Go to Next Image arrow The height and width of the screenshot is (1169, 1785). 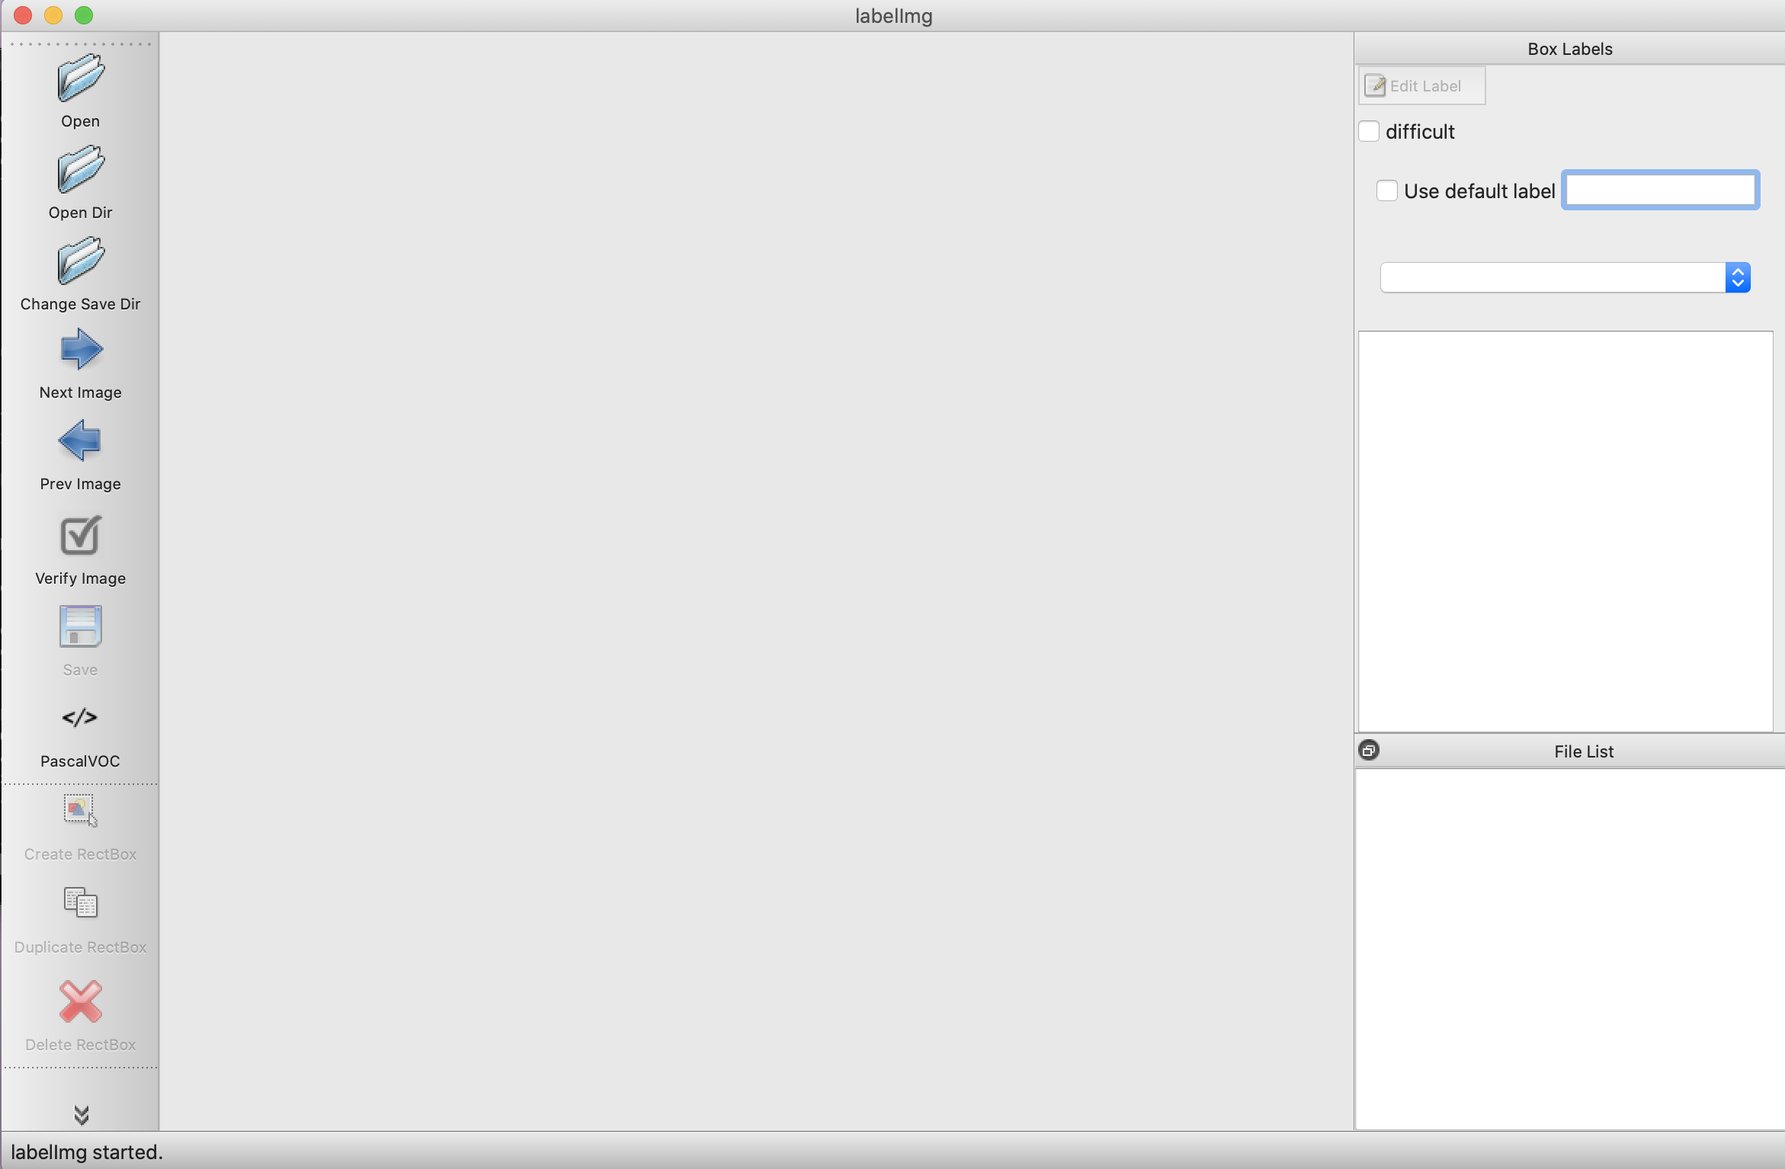80,350
